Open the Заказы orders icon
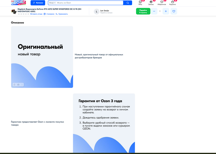The width and height of the screenshot is (216, 154). coord(151,3)
